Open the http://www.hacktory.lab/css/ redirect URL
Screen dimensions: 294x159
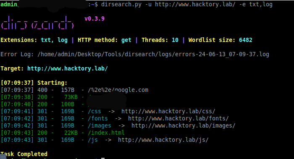tap(168, 111)
